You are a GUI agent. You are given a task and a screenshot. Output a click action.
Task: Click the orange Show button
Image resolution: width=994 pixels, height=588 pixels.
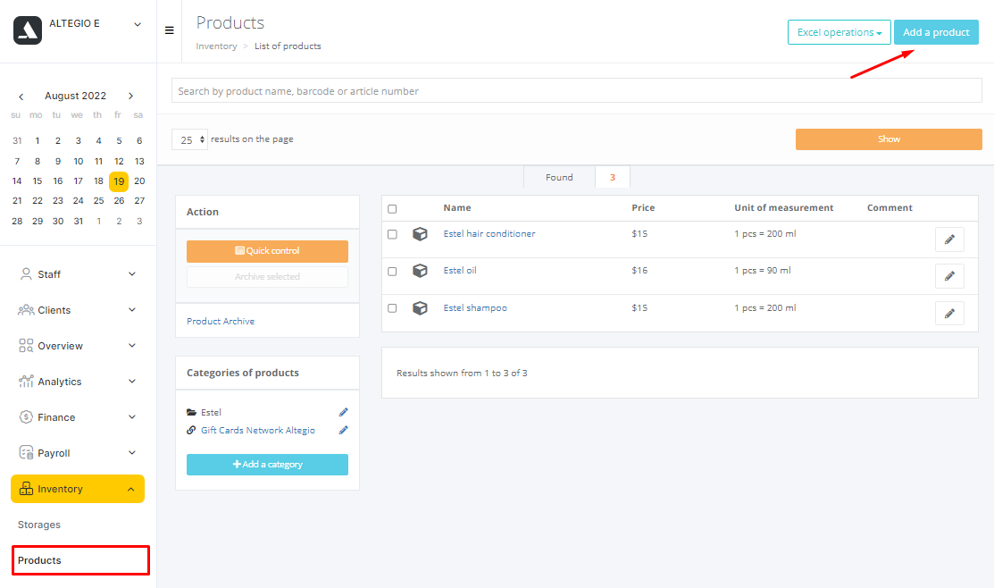pyautogui.click(x=889, y=139)
